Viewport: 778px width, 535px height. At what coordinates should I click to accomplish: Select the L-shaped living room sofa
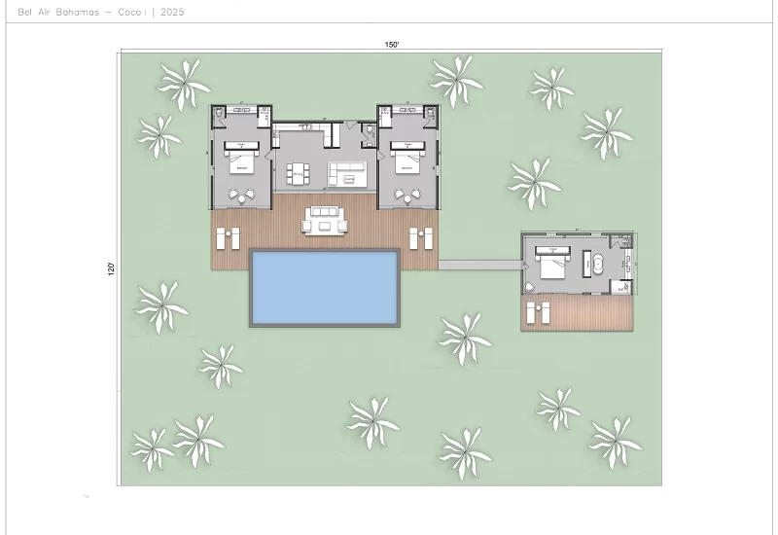point(348,174)
